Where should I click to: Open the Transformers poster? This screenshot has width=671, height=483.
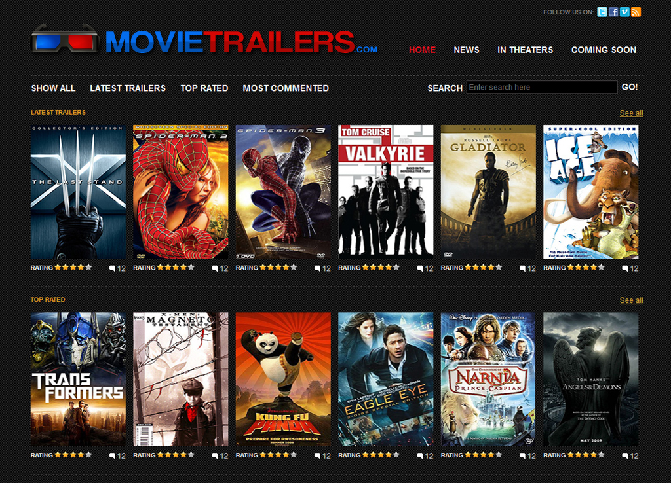click(x=79, y=380)
